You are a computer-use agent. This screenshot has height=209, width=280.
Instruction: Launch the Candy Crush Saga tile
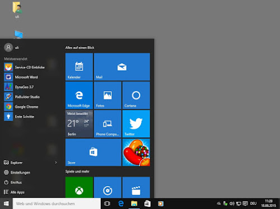tap(136, 152)
